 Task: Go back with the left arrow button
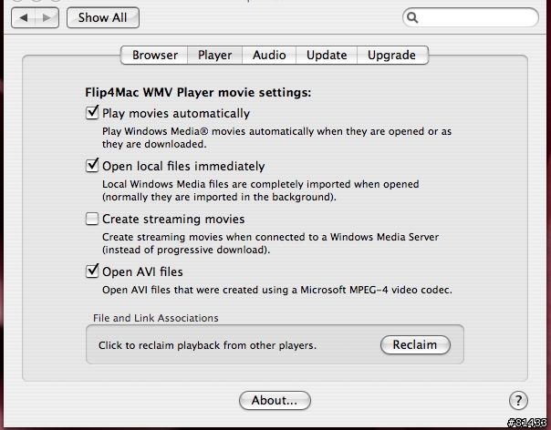coord(23,17)
